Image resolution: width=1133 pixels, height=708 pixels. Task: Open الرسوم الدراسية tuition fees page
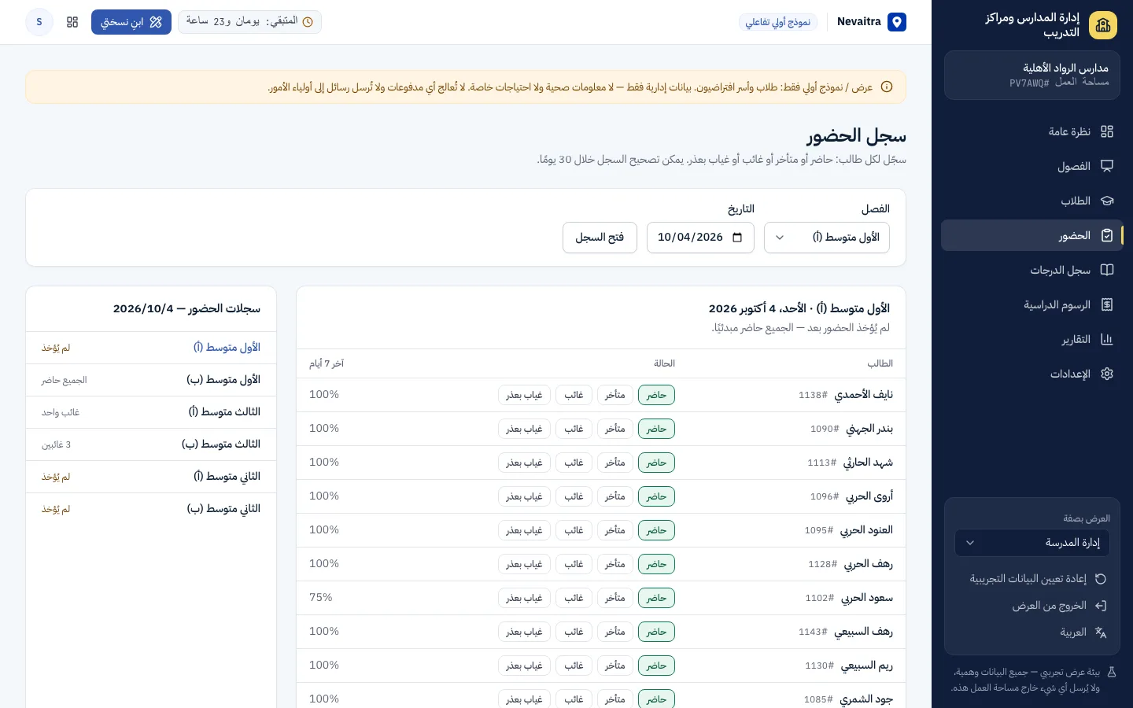point(1031,304)
